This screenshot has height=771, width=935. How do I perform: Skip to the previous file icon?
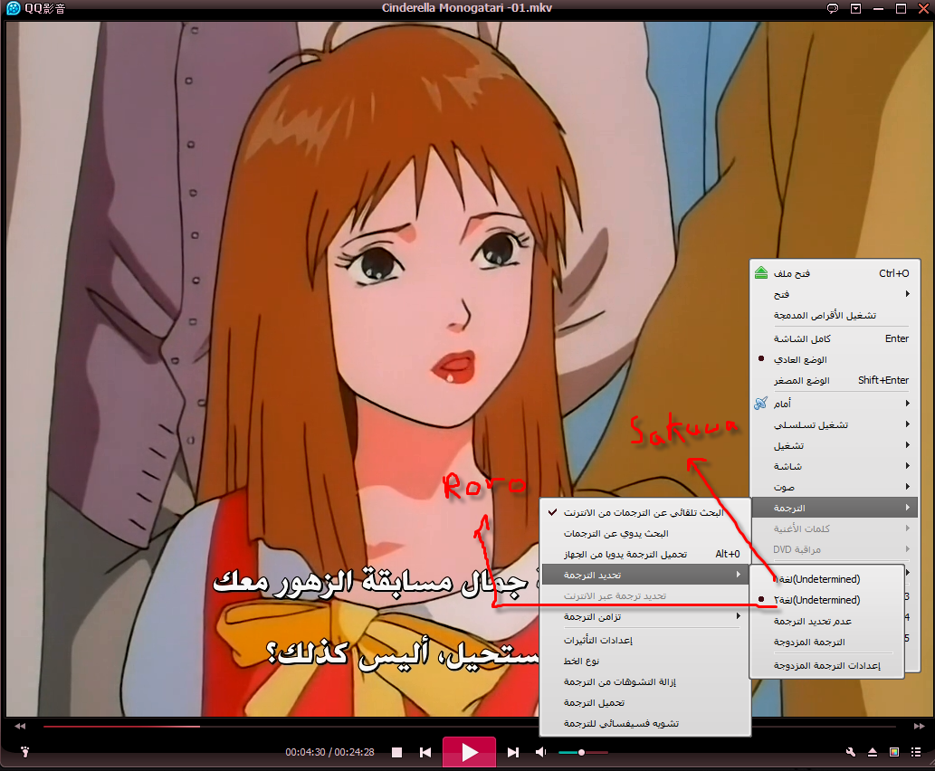[425, 752]
